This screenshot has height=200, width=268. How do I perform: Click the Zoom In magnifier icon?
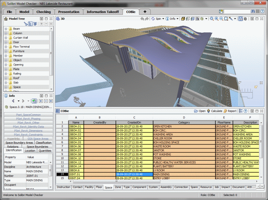216,19
